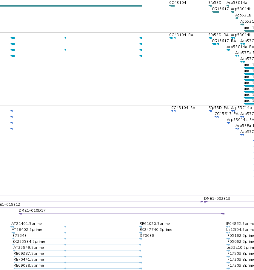Click the DME1-010D17 clone feature line
The width and height of the screenshot is (254, 270).
tap(121, 214)
